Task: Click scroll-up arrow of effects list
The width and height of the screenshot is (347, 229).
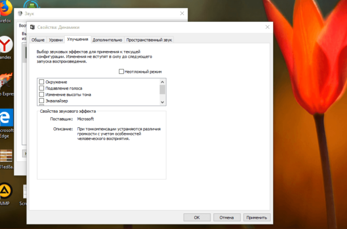Action: pos(163,82)
